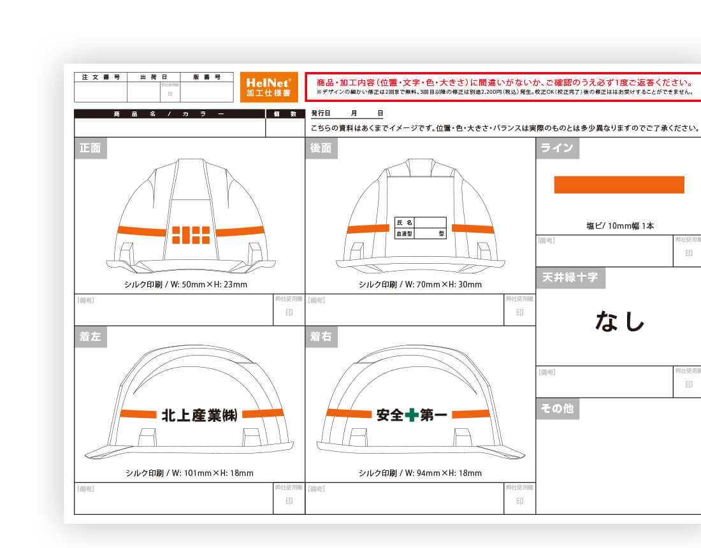Click the 氏名 name box on rear helmet
701x548 pixels.
tap(421, 222)
